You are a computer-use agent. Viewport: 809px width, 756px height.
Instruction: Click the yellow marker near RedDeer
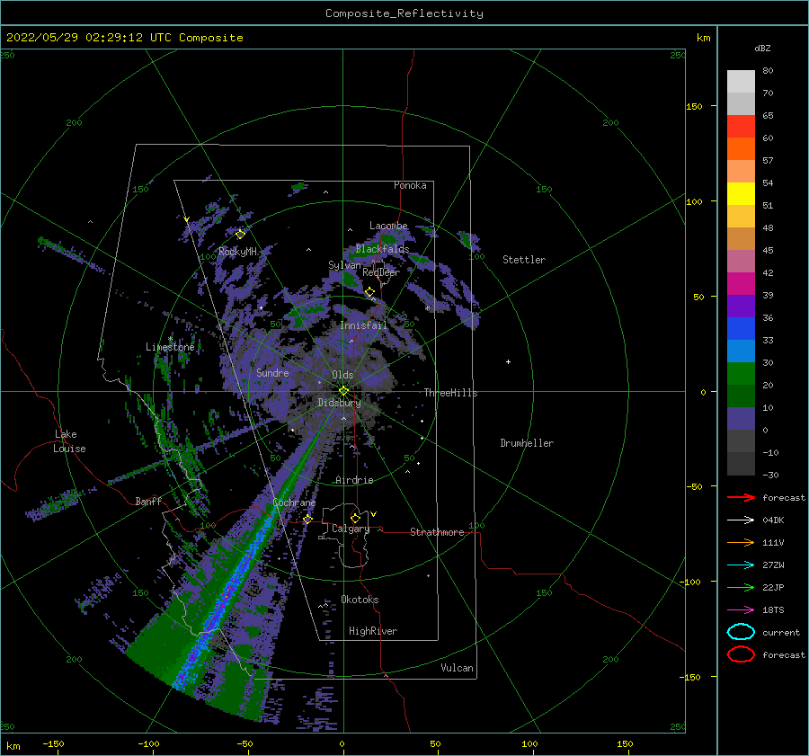click(x=369, y=292)
